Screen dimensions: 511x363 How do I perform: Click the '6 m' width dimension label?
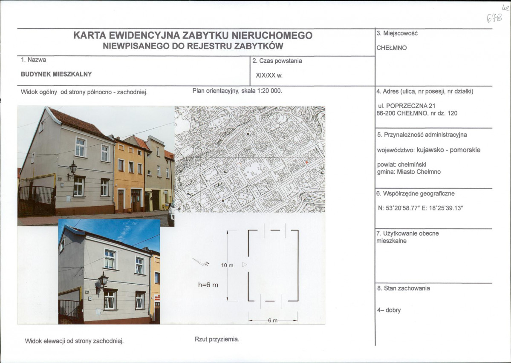click(x=273, y=321)
